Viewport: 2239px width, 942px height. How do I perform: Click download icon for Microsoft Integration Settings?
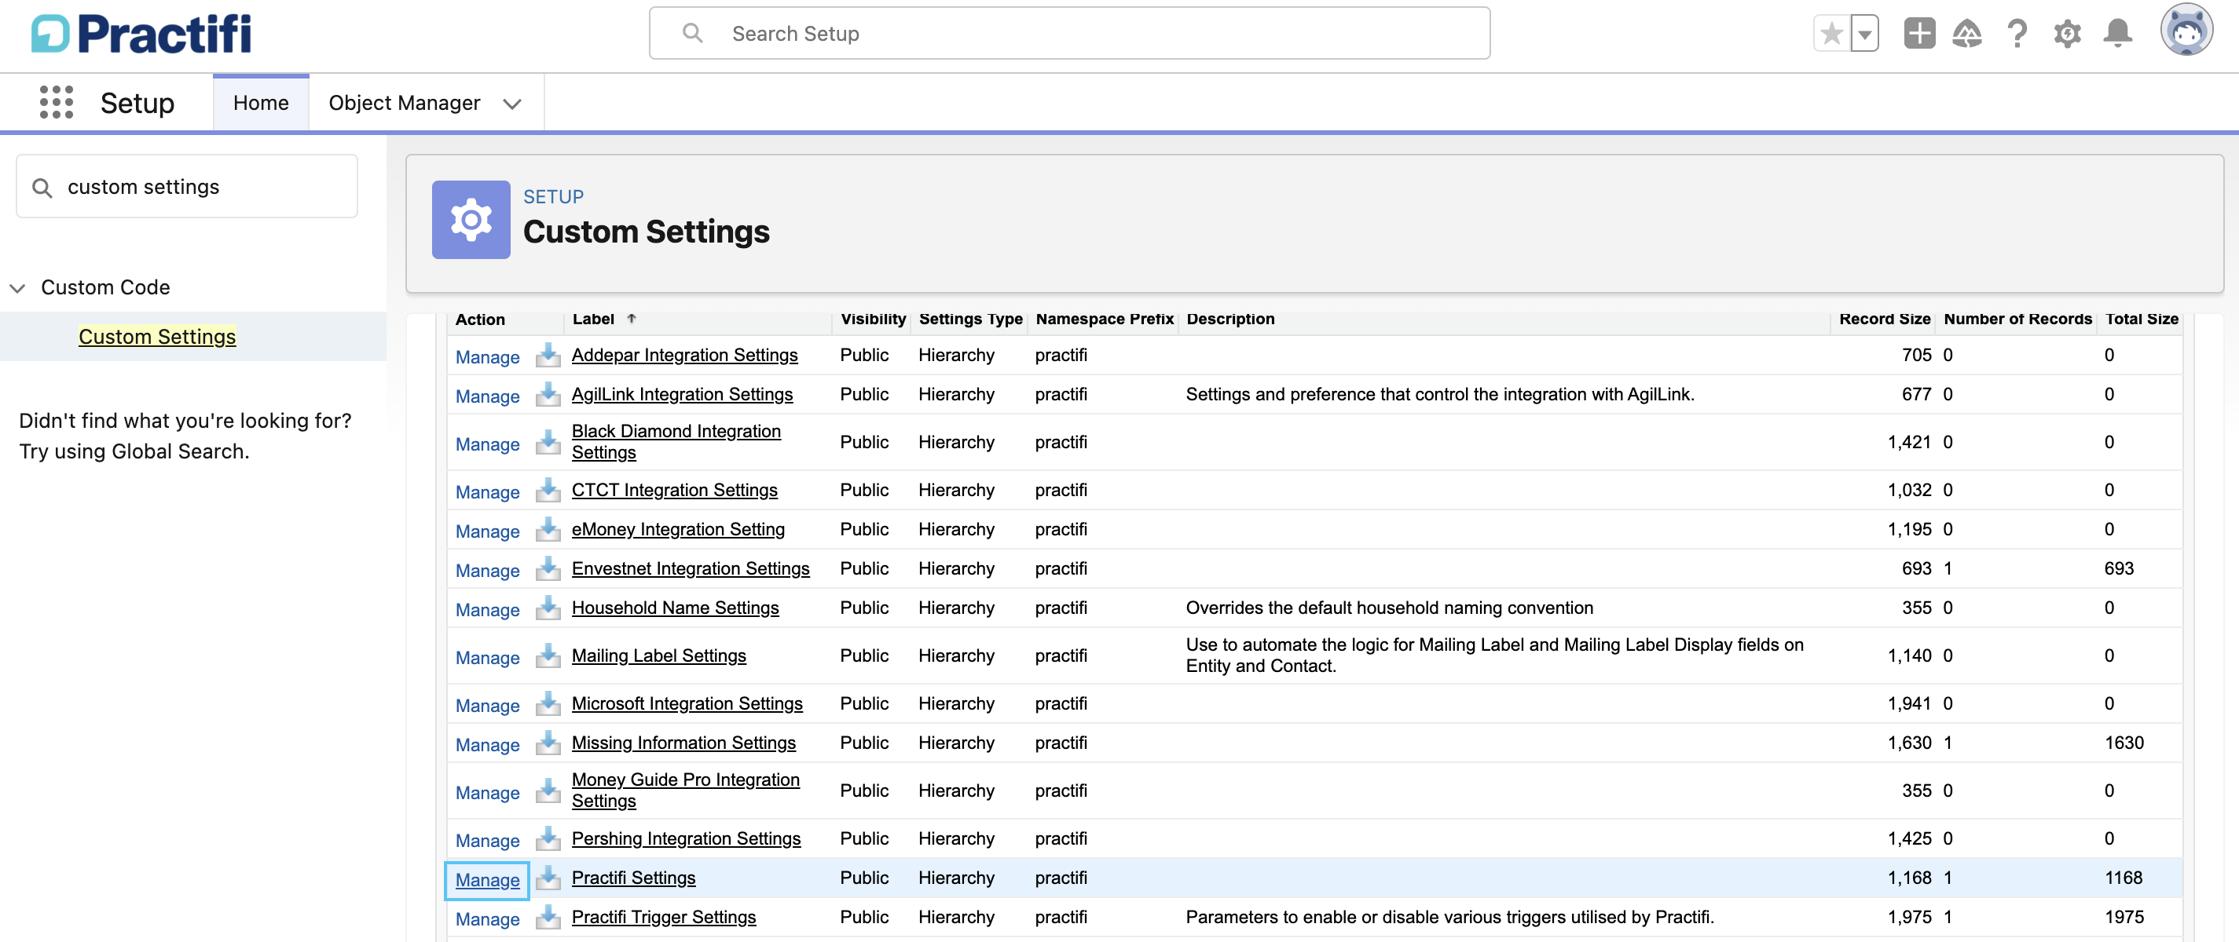tap(548, 703)
